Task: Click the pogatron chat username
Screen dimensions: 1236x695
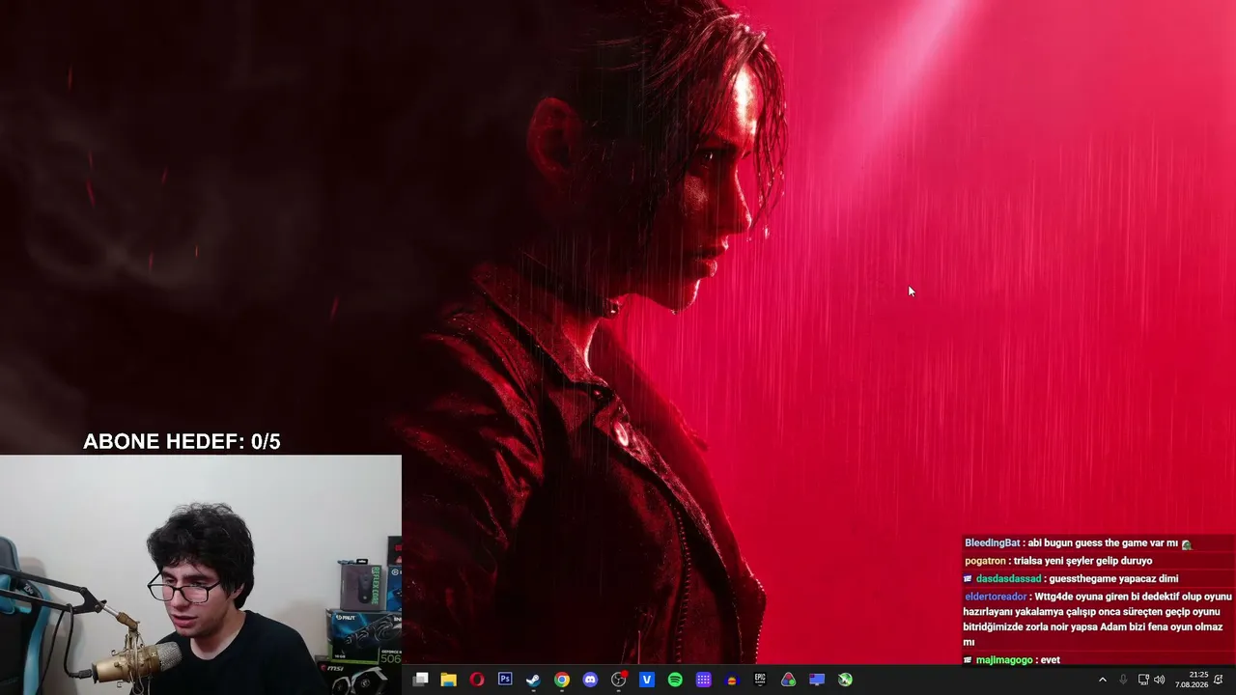Action: 985,561
